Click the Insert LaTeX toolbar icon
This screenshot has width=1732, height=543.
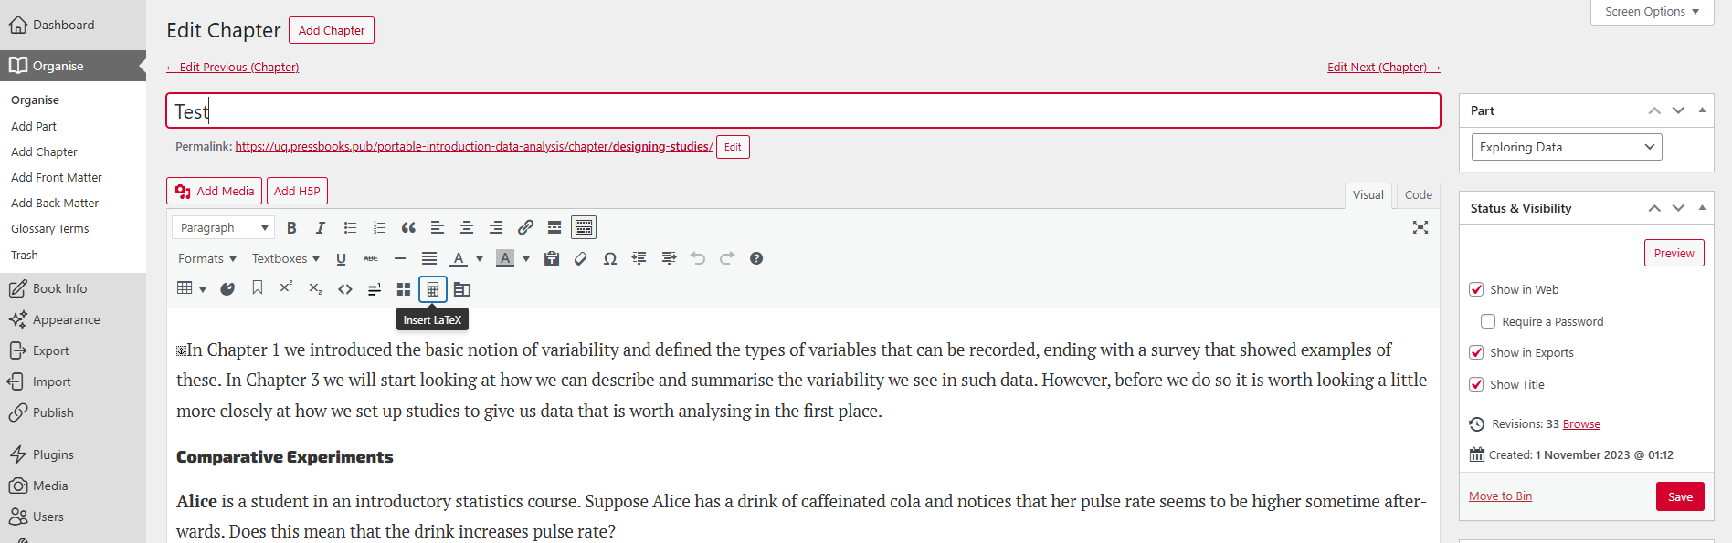pos(432,289)
